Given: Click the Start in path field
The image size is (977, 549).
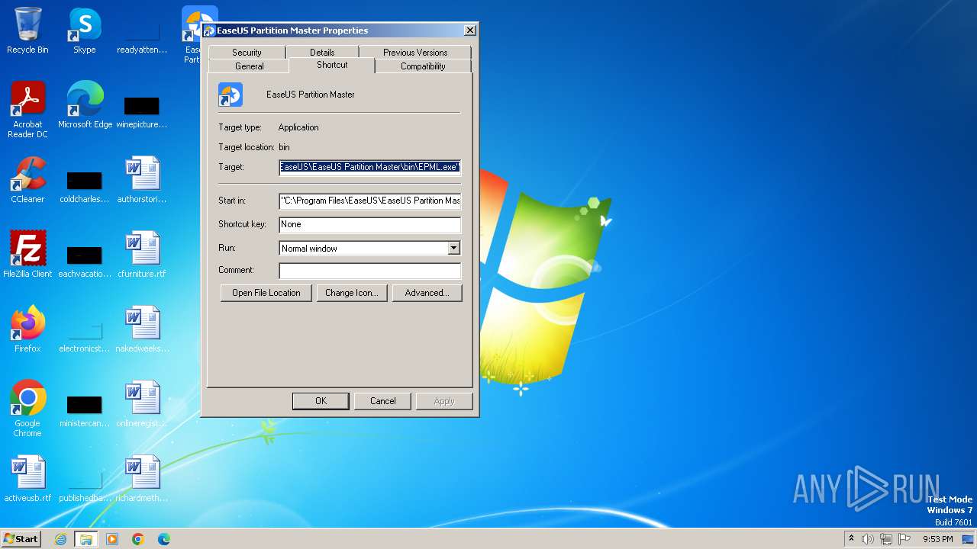Looking at the screenshot, I should [x=370, y=201].
